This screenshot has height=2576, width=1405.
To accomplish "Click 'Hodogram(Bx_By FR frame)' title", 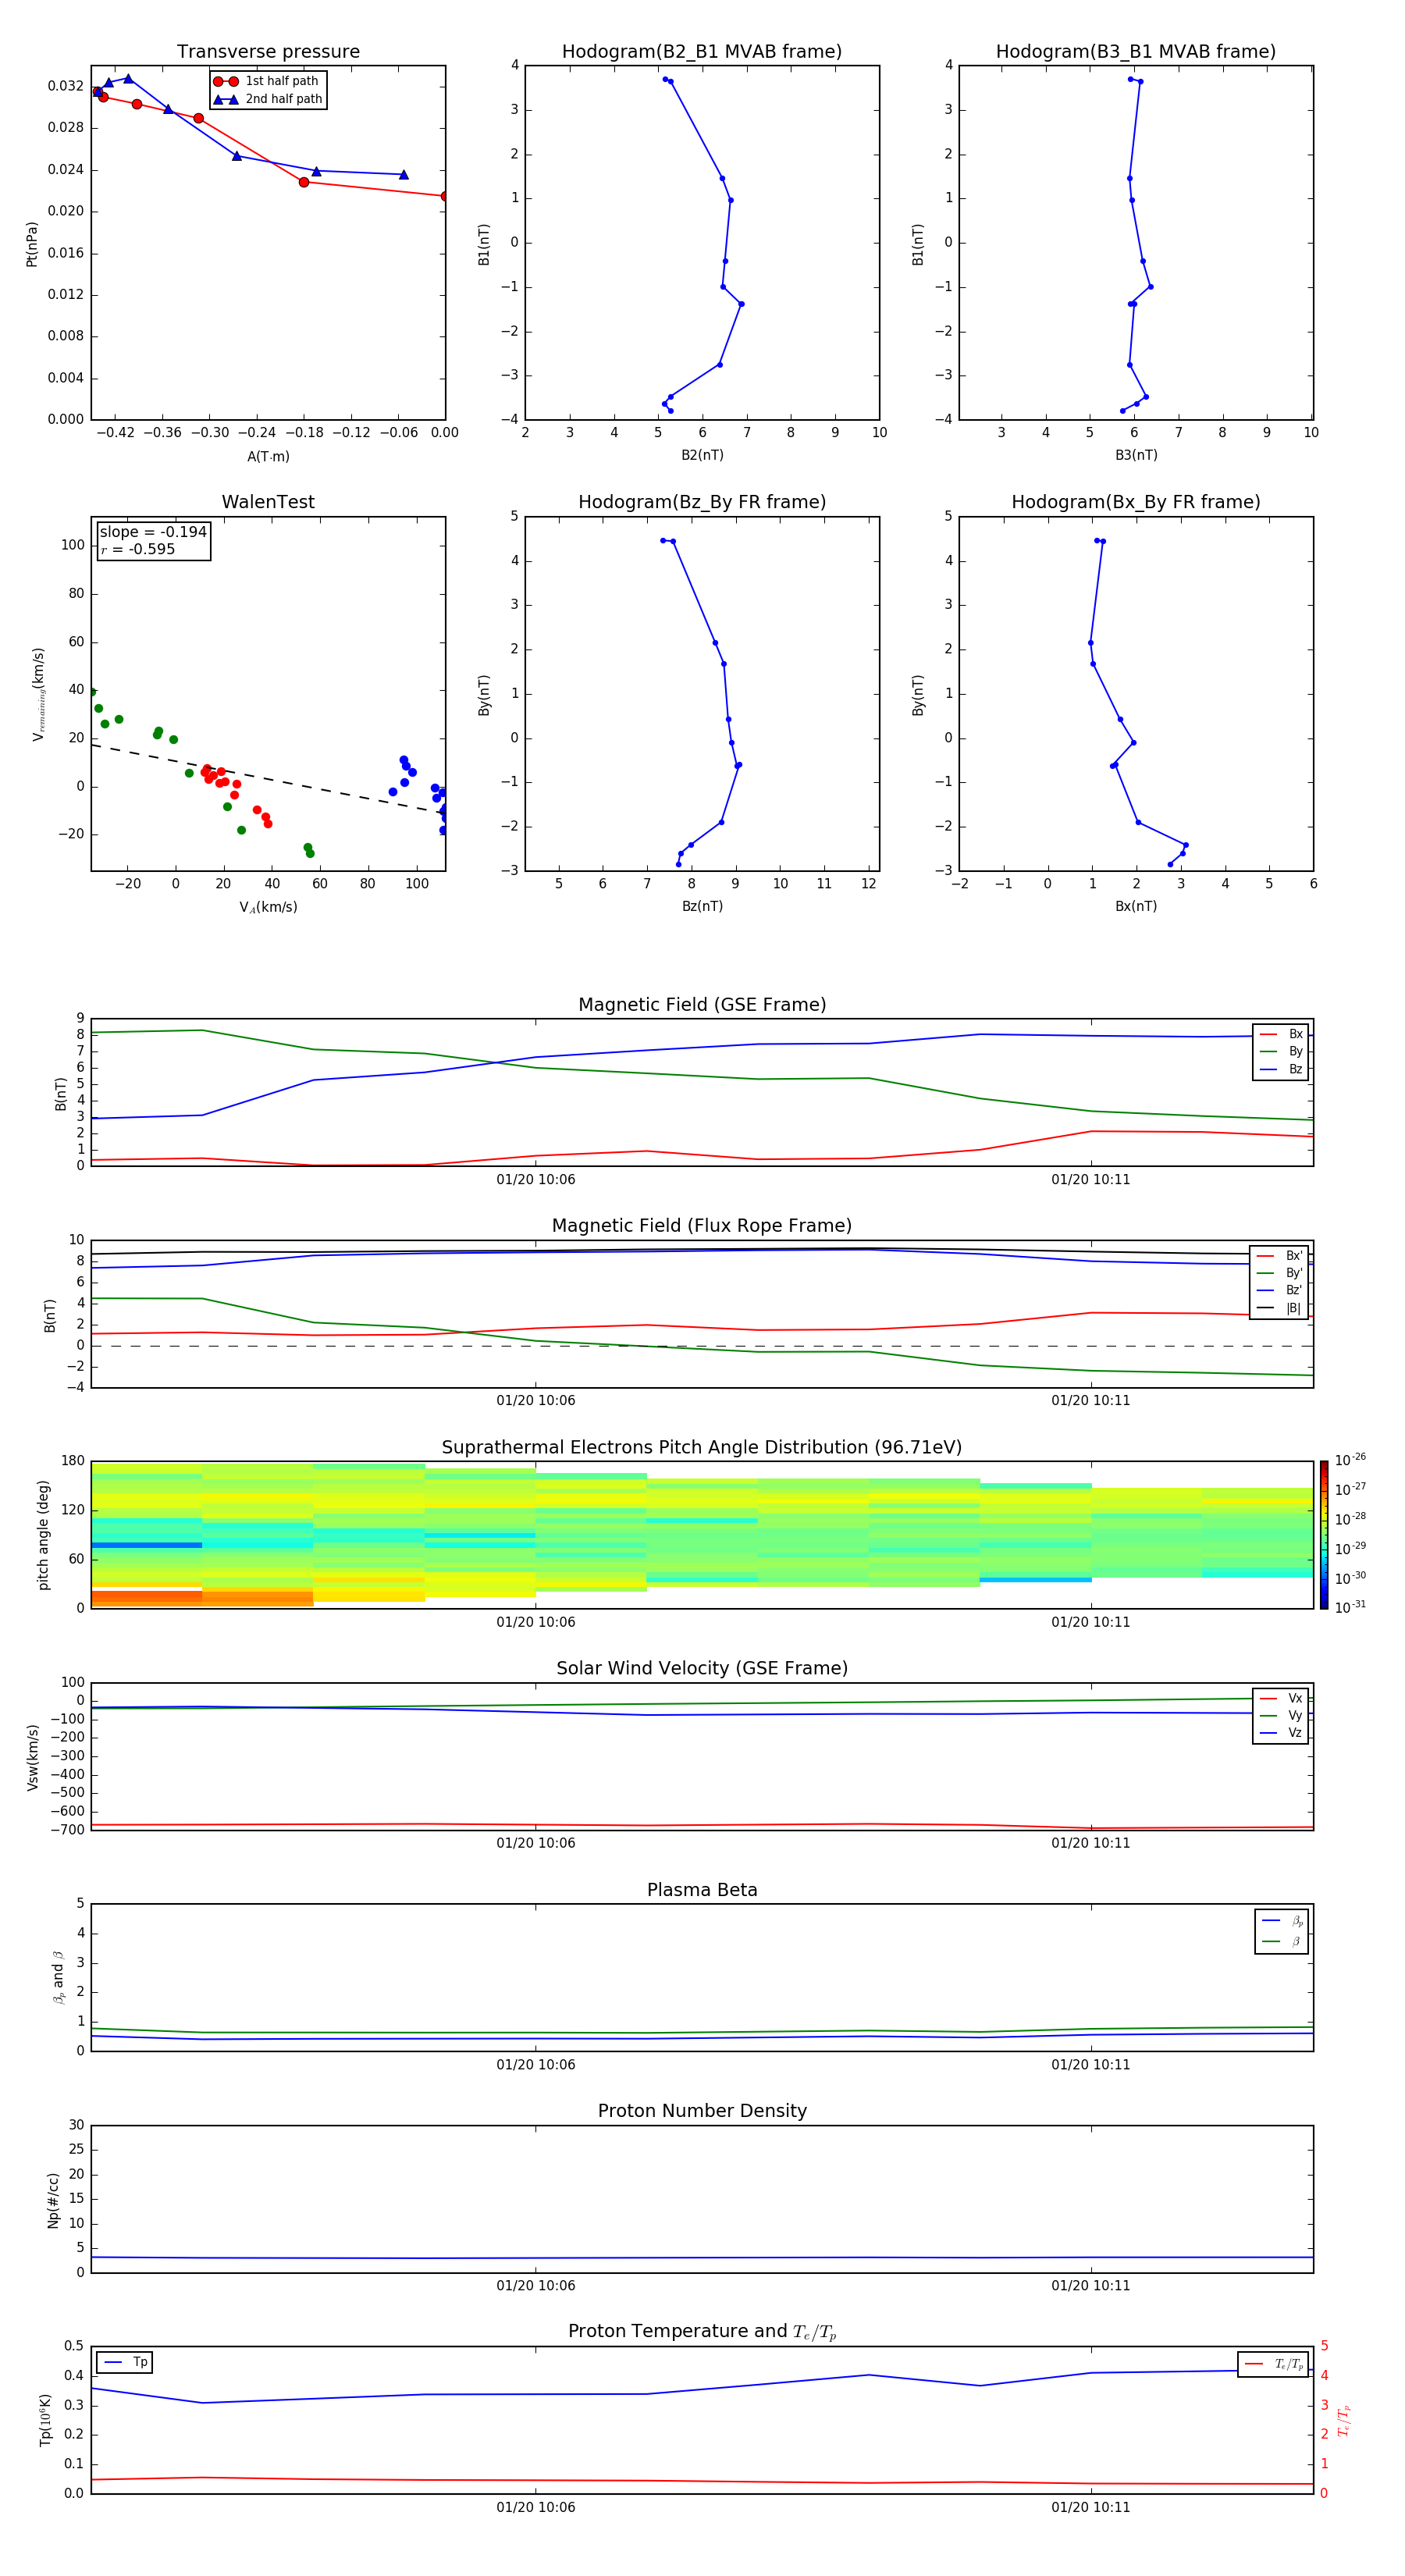I will [x=1136, y=502].
